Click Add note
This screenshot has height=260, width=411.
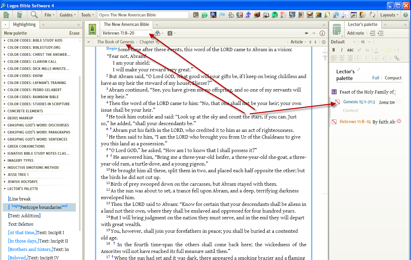(356, 33)
